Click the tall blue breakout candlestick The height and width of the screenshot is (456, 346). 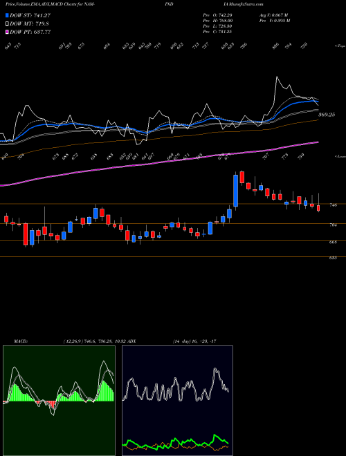tap(235, 191)
